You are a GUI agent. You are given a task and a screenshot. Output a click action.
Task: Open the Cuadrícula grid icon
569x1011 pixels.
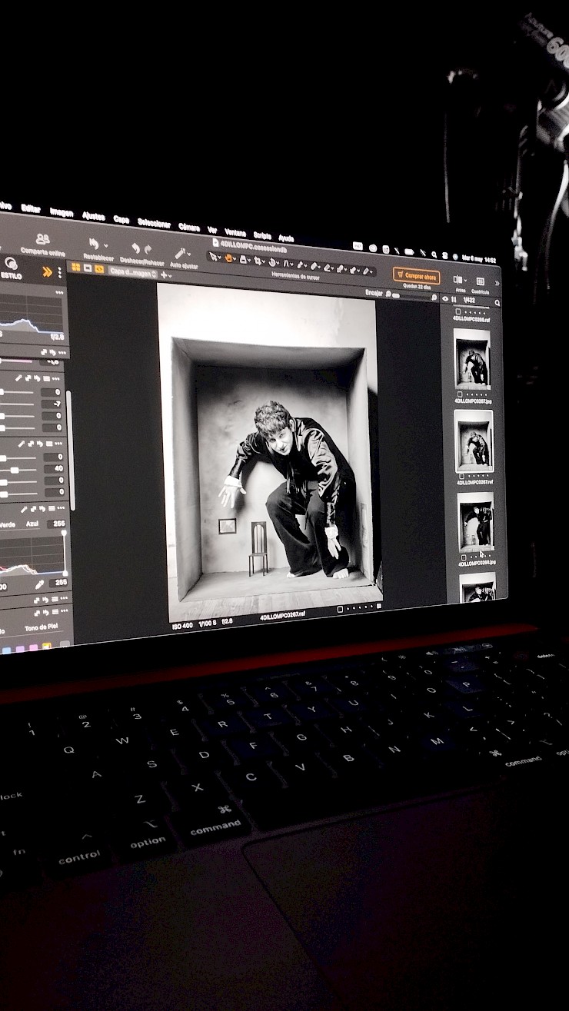(480, 281)
